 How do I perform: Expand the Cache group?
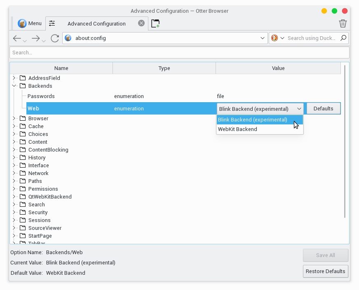click(x=14, y=126)
